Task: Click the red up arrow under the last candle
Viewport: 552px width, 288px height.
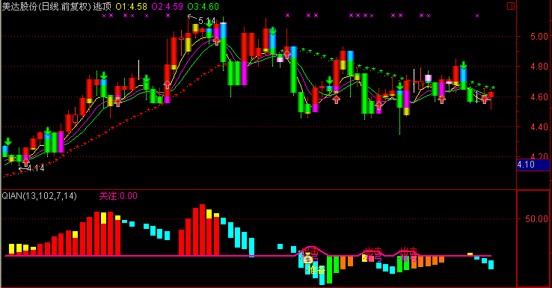Action: tap(485, 99)
